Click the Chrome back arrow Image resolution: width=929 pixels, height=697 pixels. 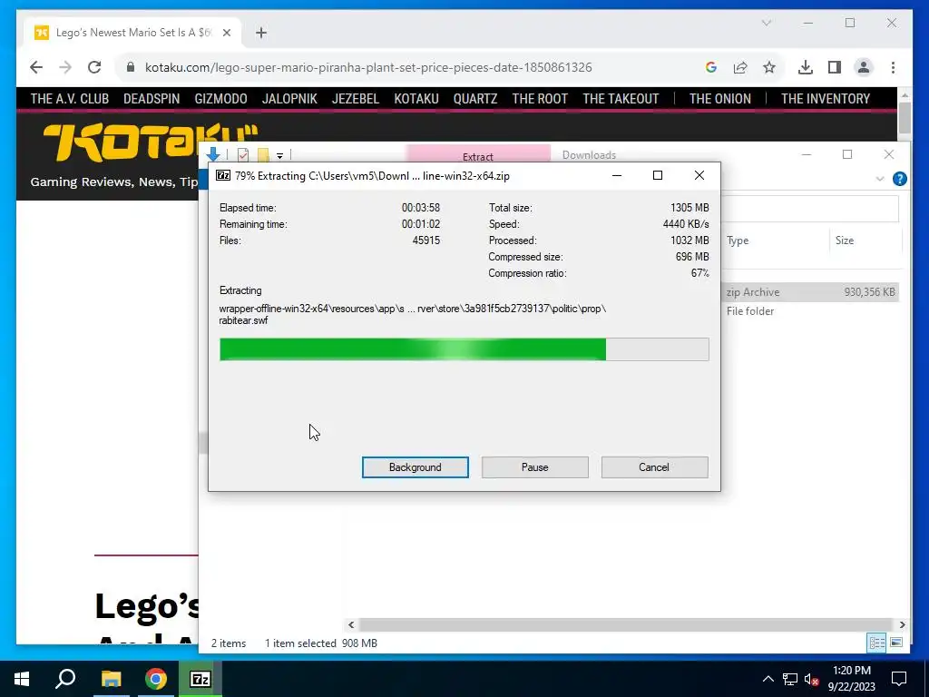[36, 67]
